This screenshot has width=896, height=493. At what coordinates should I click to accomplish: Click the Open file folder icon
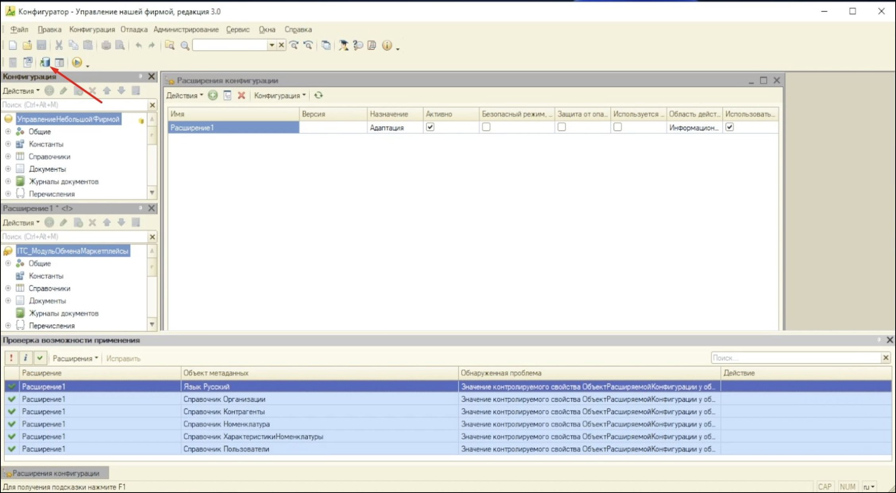pyautogui.click(x=27, y=45)
